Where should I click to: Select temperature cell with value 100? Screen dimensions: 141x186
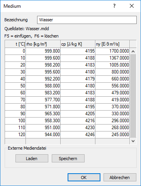tap(15, 121)
